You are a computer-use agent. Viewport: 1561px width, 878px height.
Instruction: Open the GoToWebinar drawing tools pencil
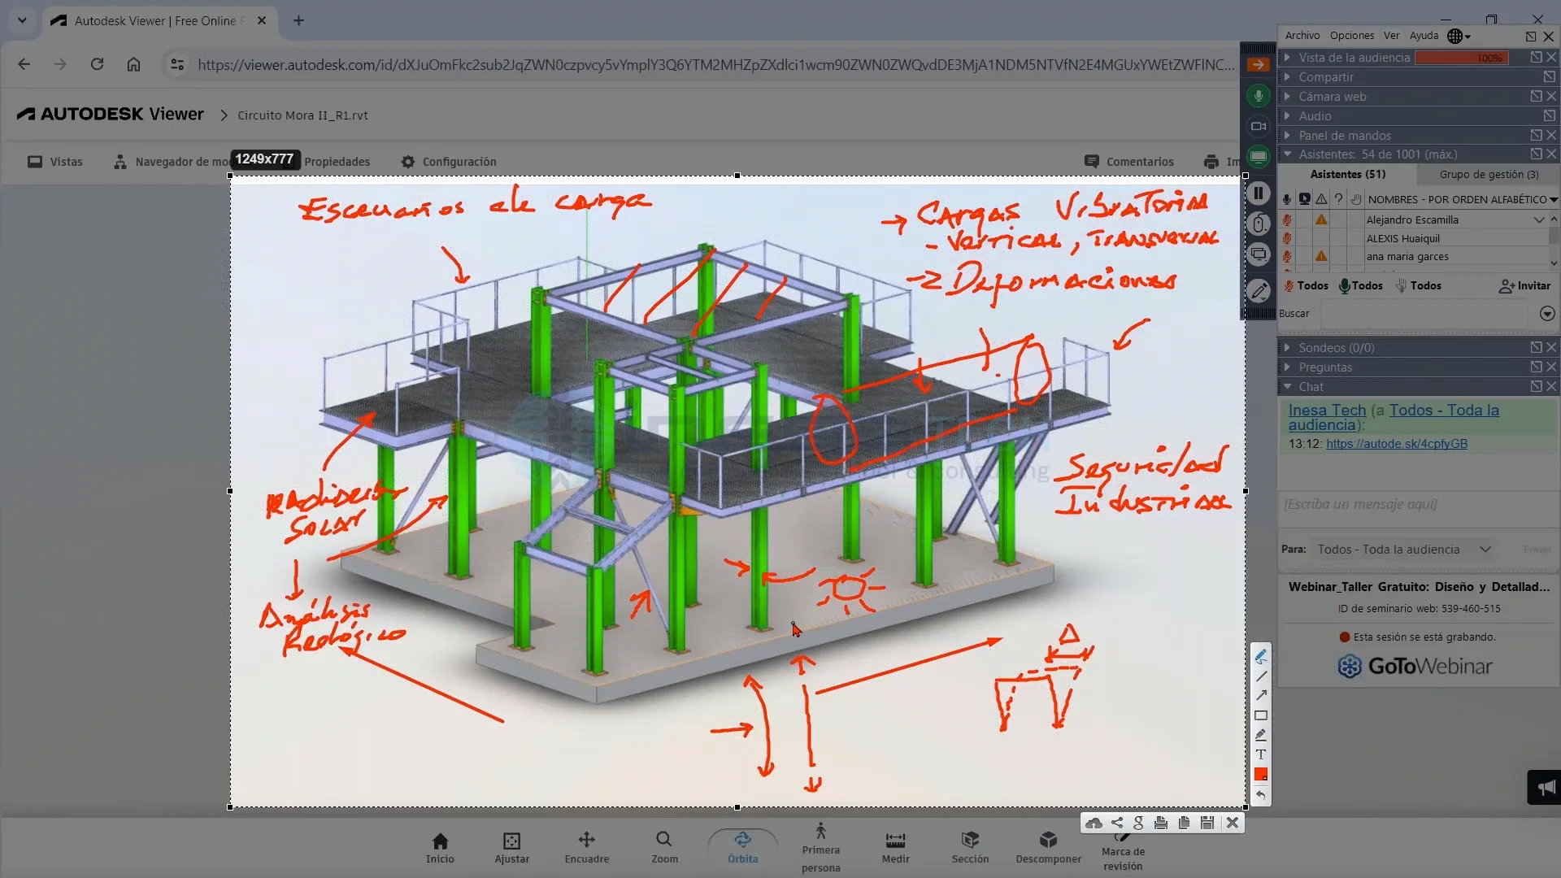1259,290
